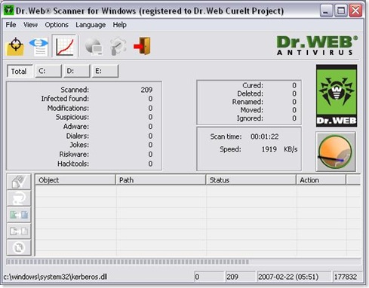Click the grayed copy files side button

[19, 231]
